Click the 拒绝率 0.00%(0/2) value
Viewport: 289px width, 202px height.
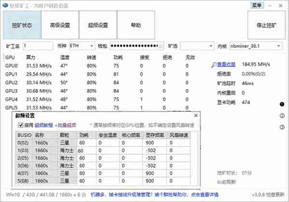coord(254,74)
